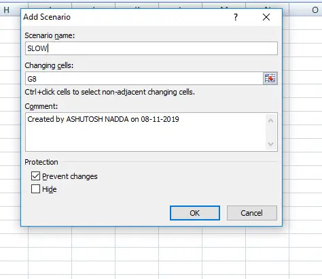Click the Scenario name label
The width and height of the screenshot is (322, 279).
click(50, 35)
